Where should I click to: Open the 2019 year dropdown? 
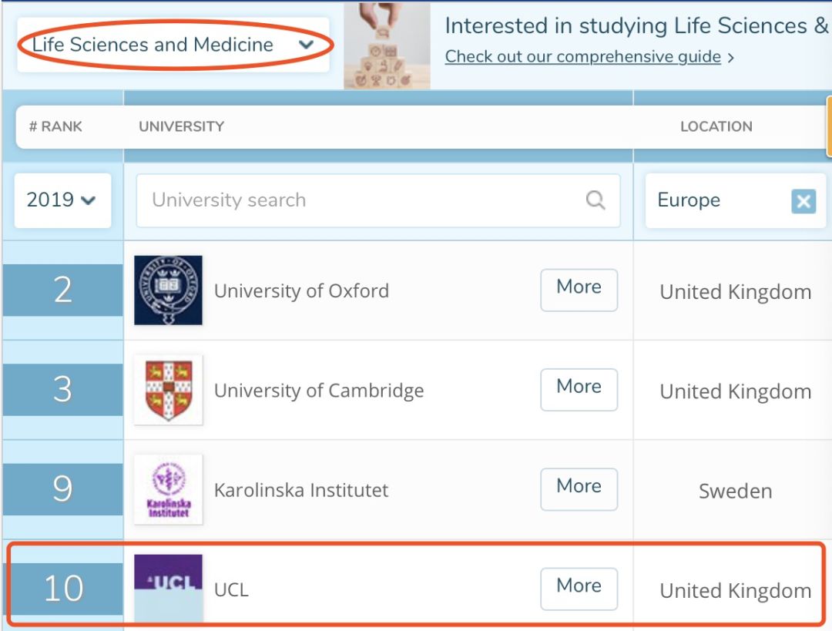tap(62, 200)
